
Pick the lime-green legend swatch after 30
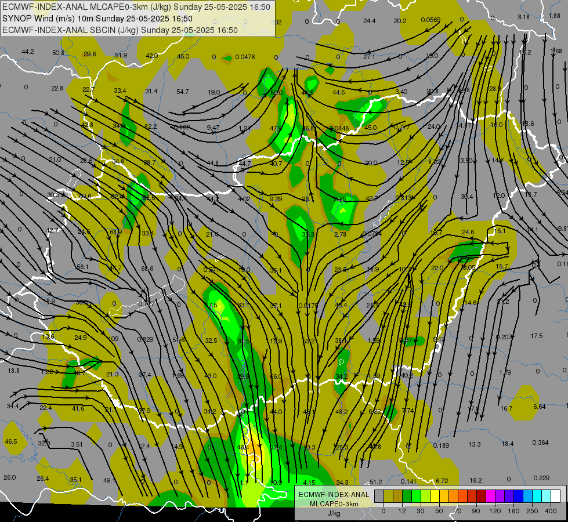[426, 496]
